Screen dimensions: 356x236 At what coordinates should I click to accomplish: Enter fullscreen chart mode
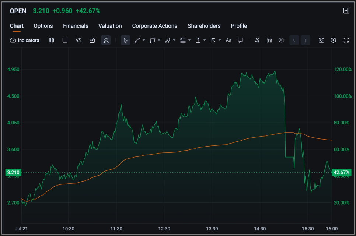pos(346,40)
